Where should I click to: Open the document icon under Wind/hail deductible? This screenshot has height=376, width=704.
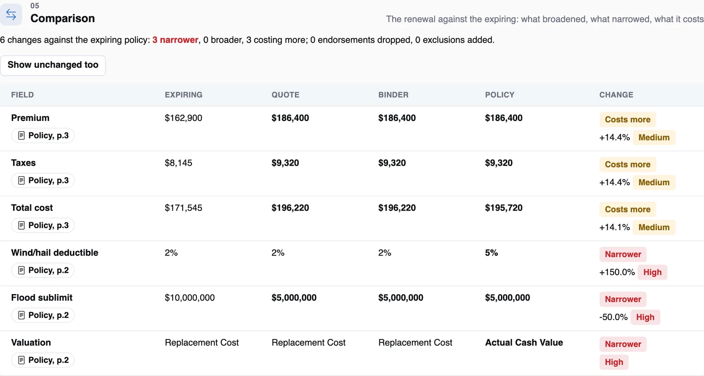pos(21,270)
